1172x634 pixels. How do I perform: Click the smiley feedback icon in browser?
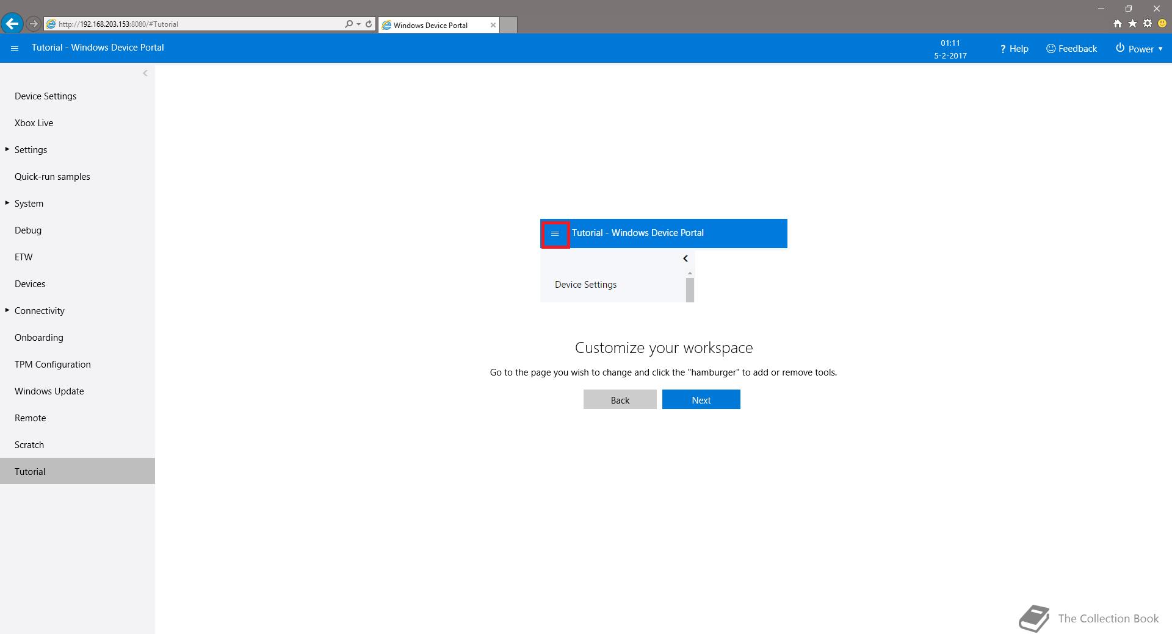[1162, 23]
